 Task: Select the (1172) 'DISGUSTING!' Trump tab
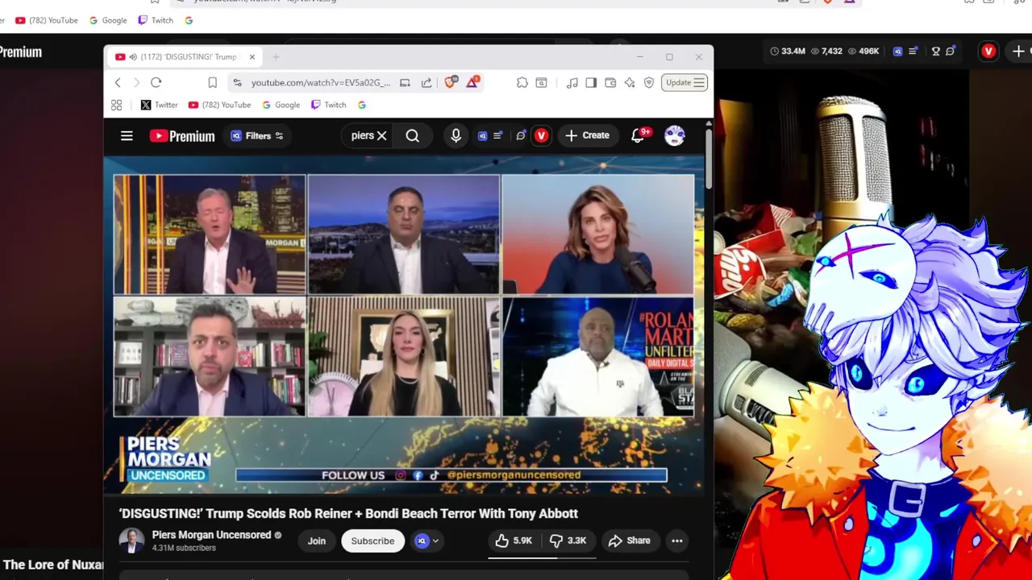click(185, 57)
